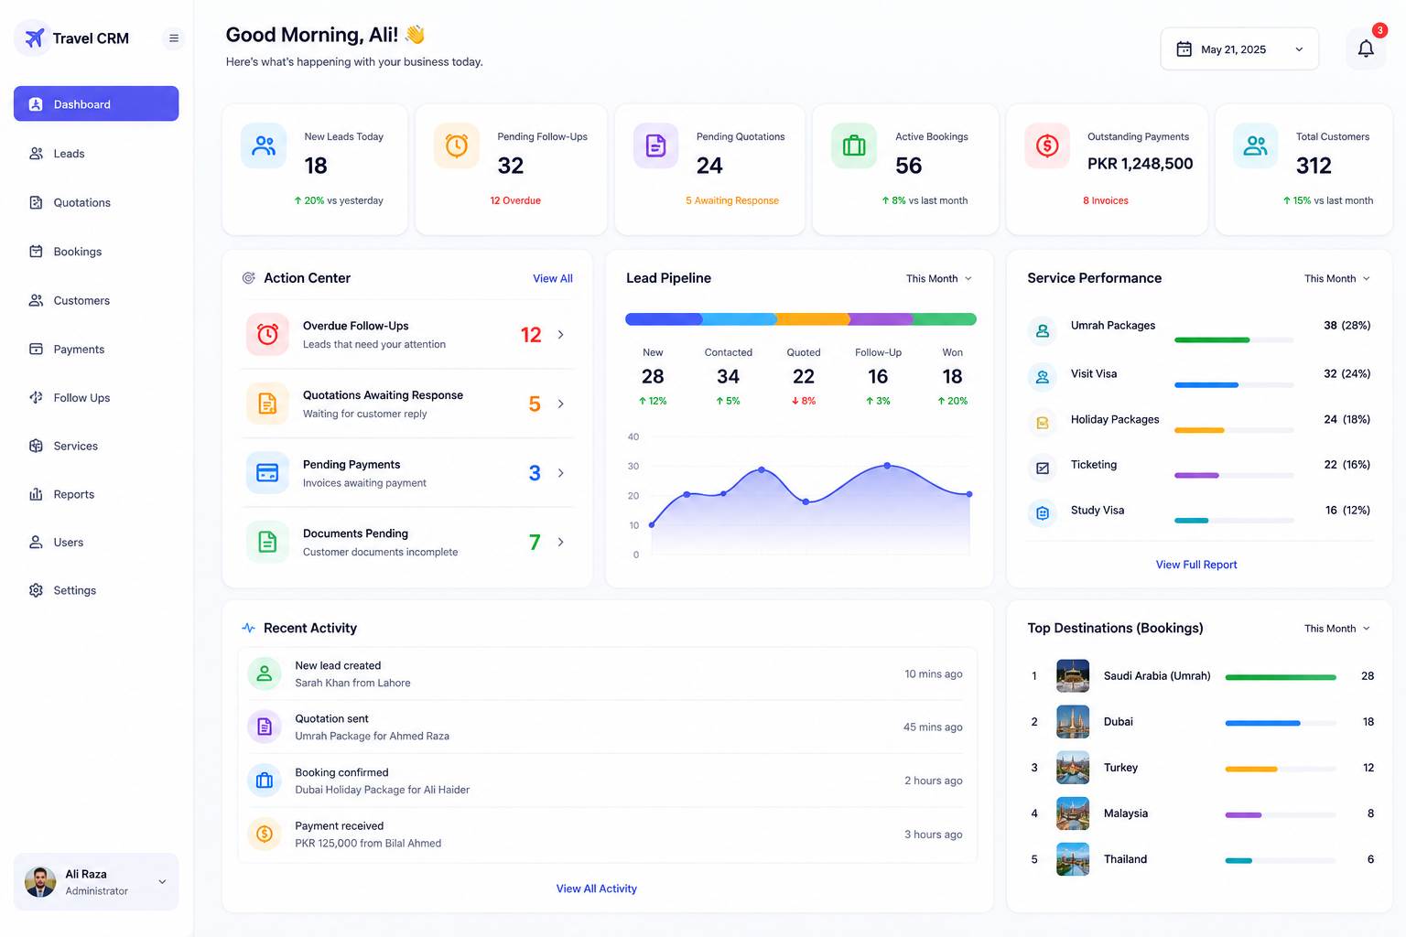Image resolution: width=1406 pixels, height=937 pixels.
Task: Click Pending Follow-Ups clock icon
Action: coord(457,145)
